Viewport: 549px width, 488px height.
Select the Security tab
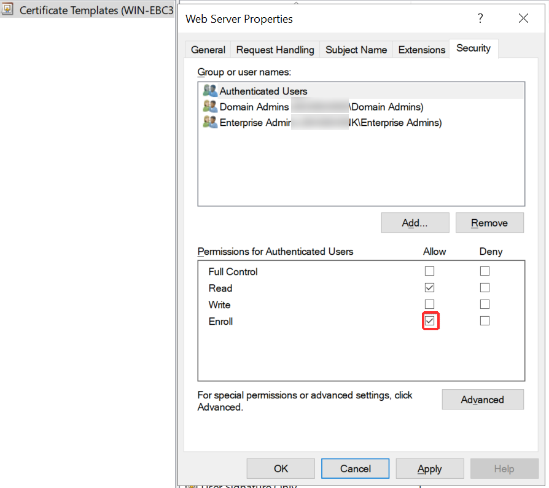[x=473, y=48]
